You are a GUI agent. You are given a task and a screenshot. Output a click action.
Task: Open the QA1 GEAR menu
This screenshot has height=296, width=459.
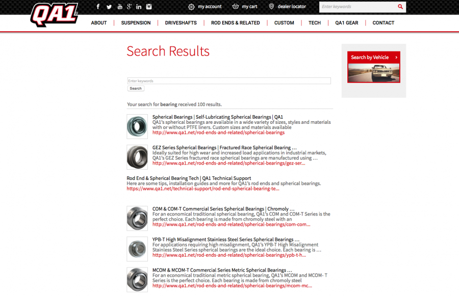point(347,23)
